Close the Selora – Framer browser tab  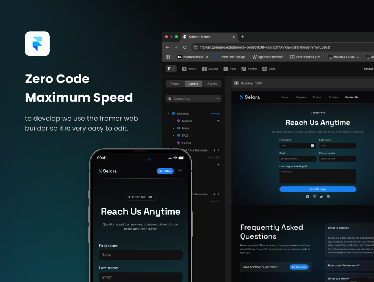[x=234, y=37]
